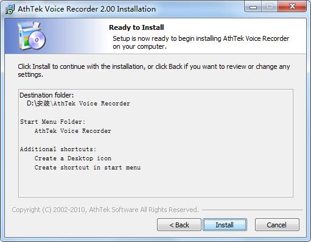Click the window title 'AthTek Voice Recorder 2.00 Installation'
This screenshot has width=311, height=242.
(86, 9)
